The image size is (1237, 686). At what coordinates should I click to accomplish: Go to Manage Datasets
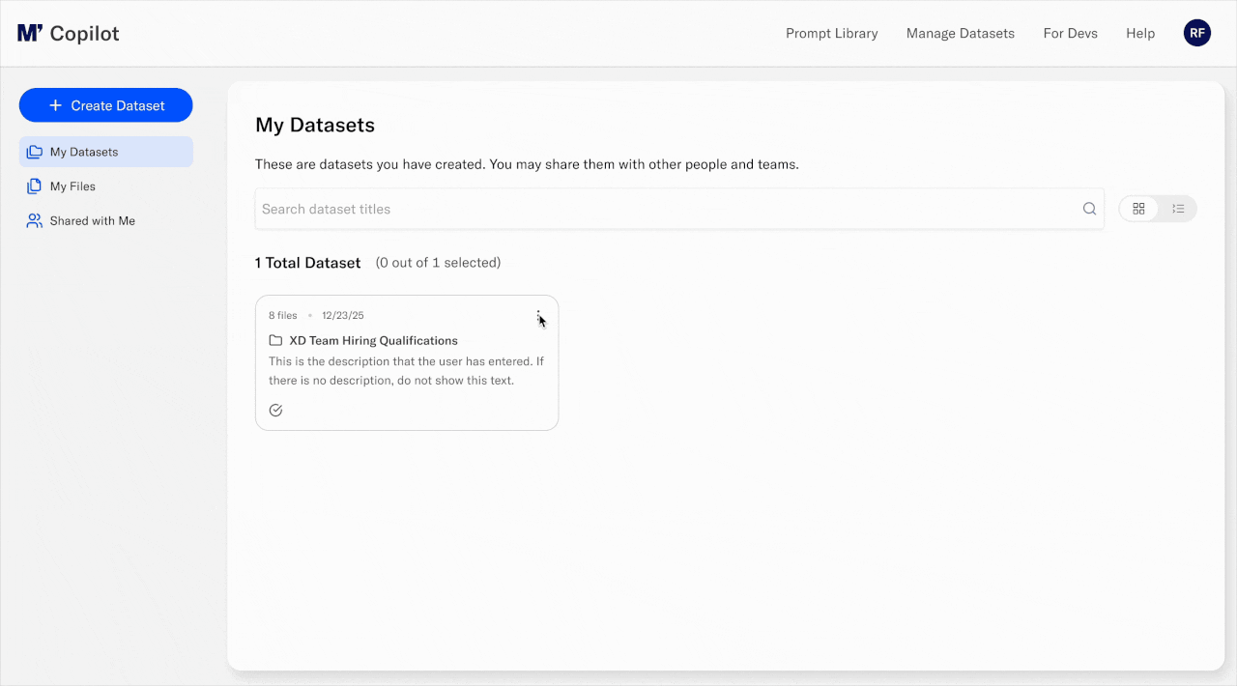960,33
